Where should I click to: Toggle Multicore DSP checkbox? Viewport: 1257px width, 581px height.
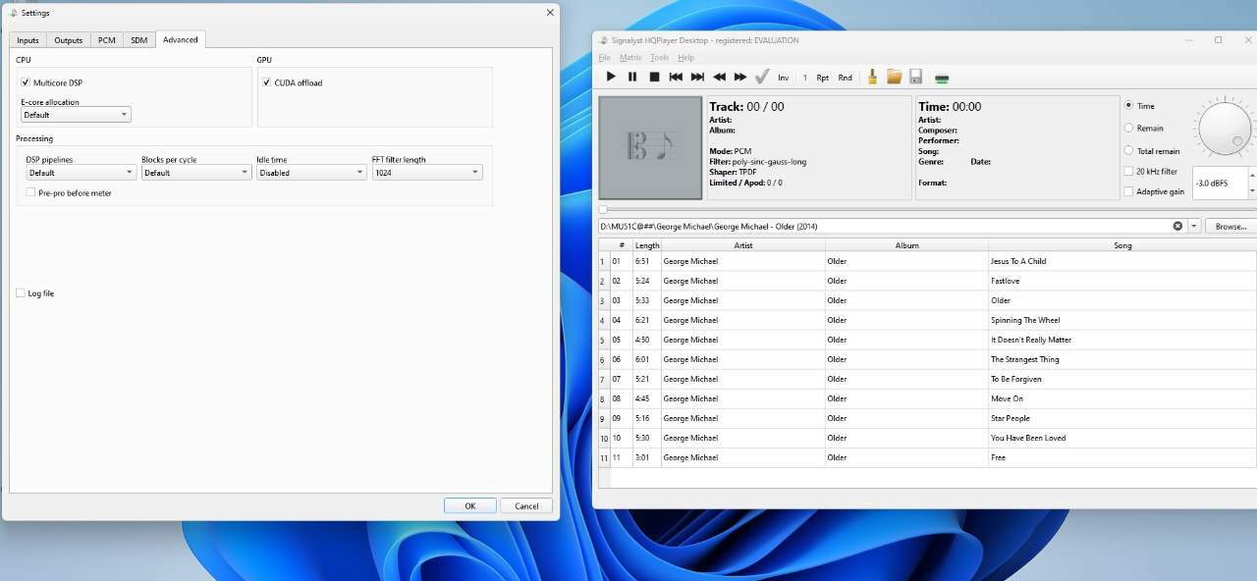coord(26,82)
